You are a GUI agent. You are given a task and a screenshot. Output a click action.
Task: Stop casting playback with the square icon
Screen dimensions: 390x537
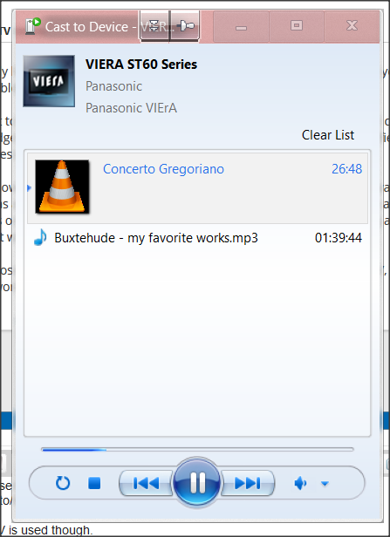click(x=94, y=483)
